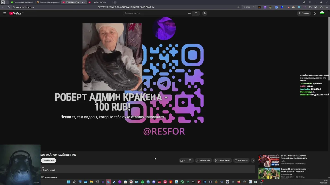Mute the playing YouTube tab via speaker icon
The width and height of the screenshot is (330, 185).
coord(82,2)
